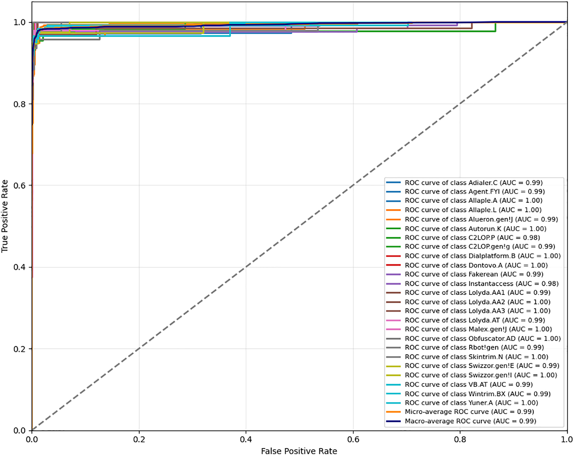This screenshot has height=455, width=574.
Task: Click the navy Macro-average legend line swatch
Action: pyautogui.click(x=393, y=421)
